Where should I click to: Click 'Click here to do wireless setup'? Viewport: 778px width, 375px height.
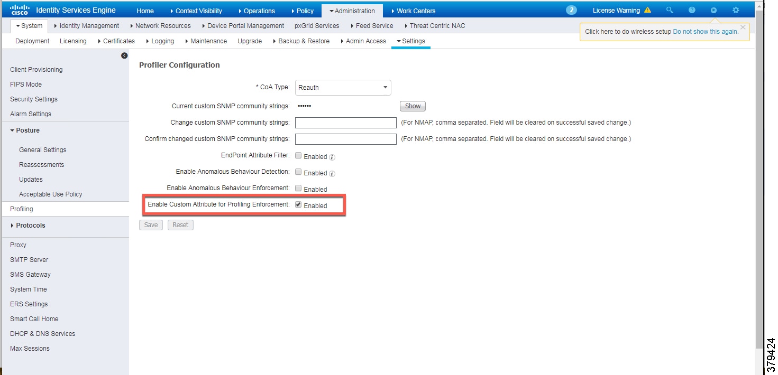(628, 32)
